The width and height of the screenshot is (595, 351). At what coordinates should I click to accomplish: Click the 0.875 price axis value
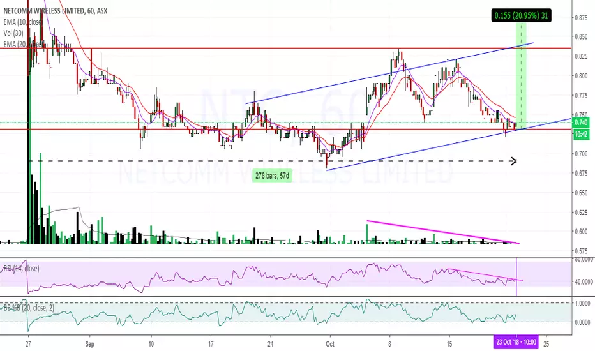(582, 17)
